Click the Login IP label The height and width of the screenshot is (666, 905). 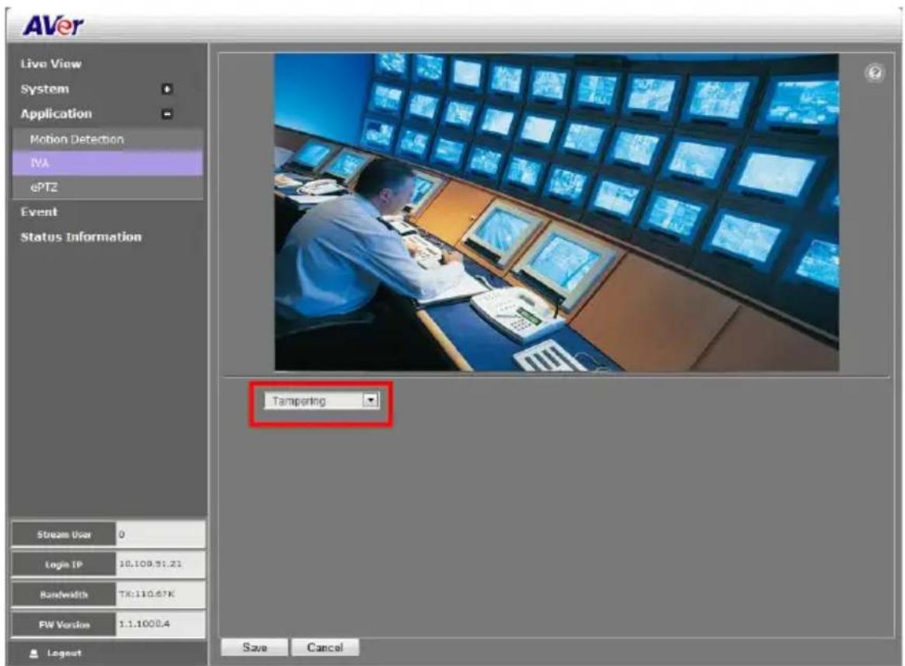pos(64,564)
